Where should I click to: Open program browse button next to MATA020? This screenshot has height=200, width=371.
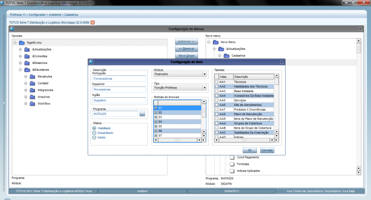tap(142, 114)
